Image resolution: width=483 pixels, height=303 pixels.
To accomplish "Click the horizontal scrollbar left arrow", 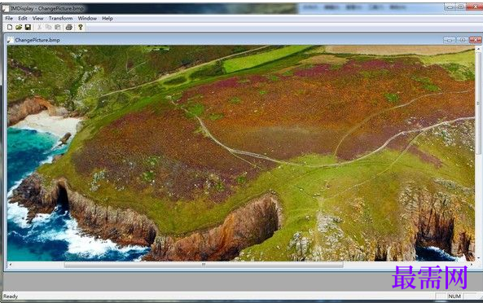I will click(10, 265).
